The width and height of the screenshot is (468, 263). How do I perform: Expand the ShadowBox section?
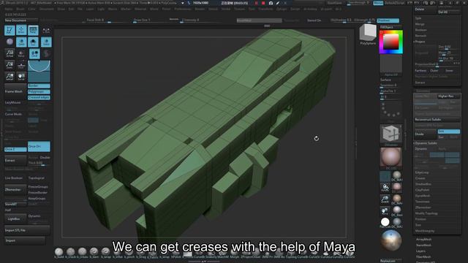click(423, 184)
